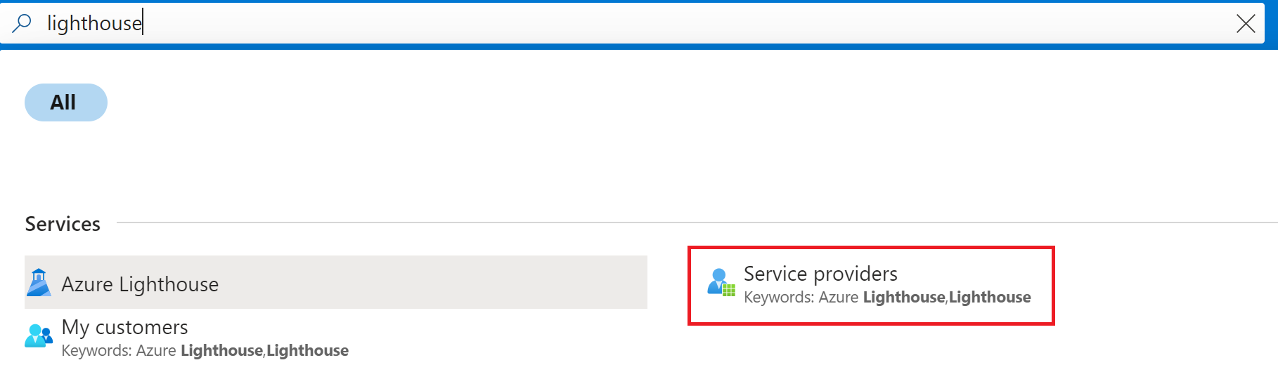Viewport: 1278px width, 372px height.
Task: Click the typed word lighthouse in search
Action: [94, 24]
